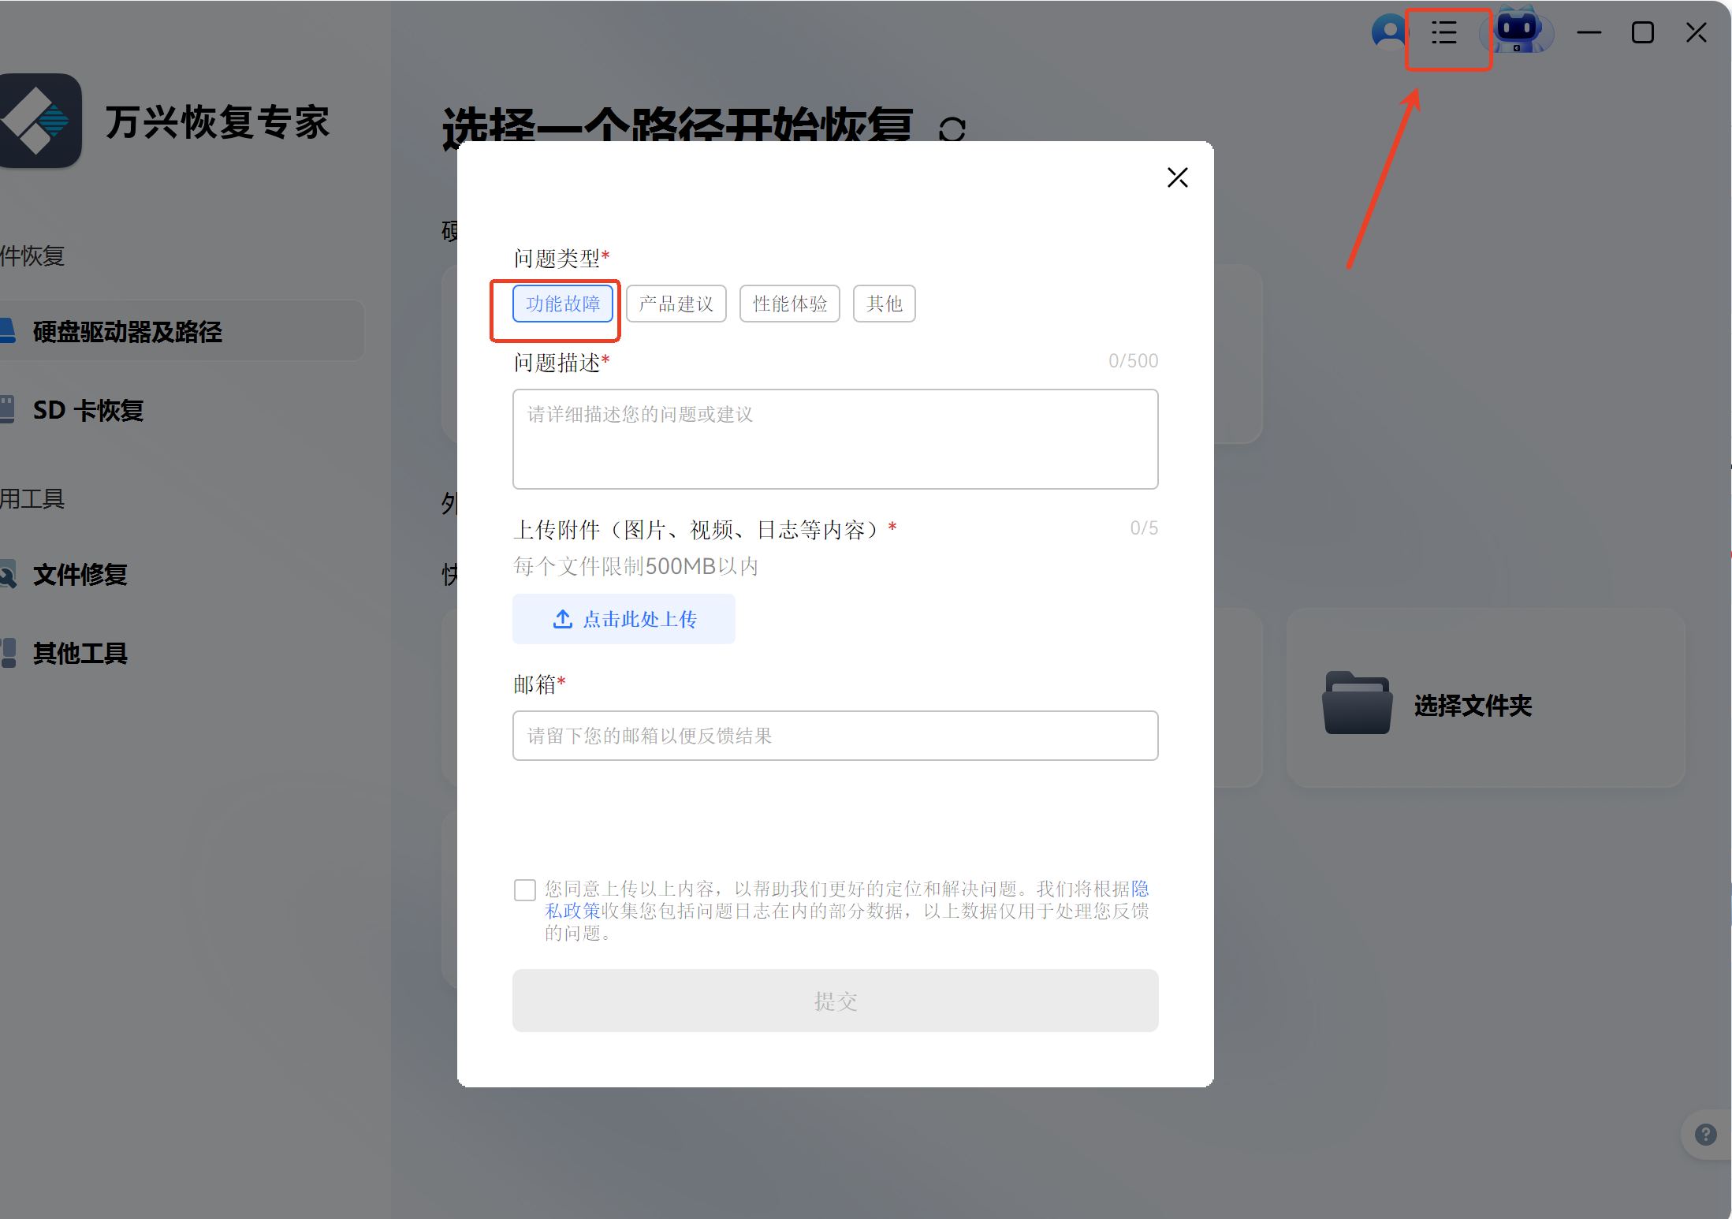The width and height of the screenshot is (1732, 1219).
Task: Open the hamburger list menu icon
Action: coord(1444,32)
